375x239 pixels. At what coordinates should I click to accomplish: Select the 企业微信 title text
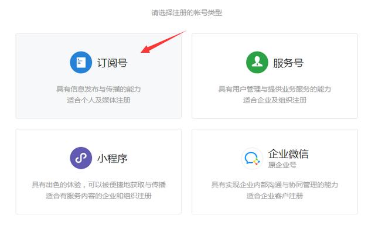(288, 153)
